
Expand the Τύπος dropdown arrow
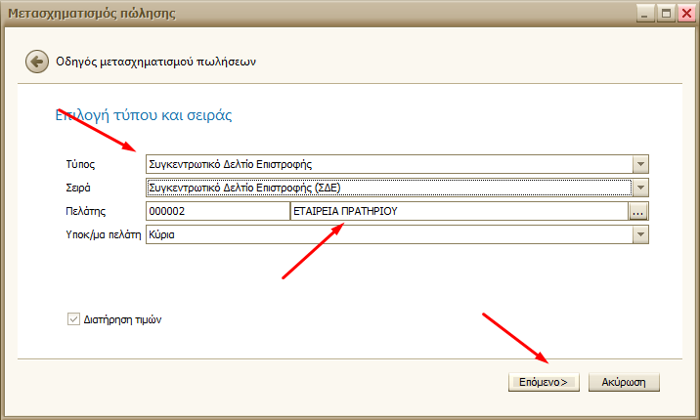coord(640,164)
